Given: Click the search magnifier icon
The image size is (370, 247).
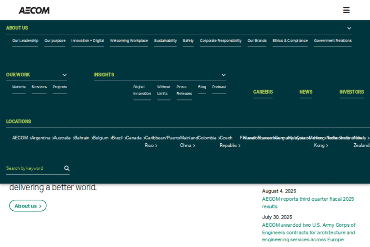Looking at the screenshot, I should coord(67,168).
